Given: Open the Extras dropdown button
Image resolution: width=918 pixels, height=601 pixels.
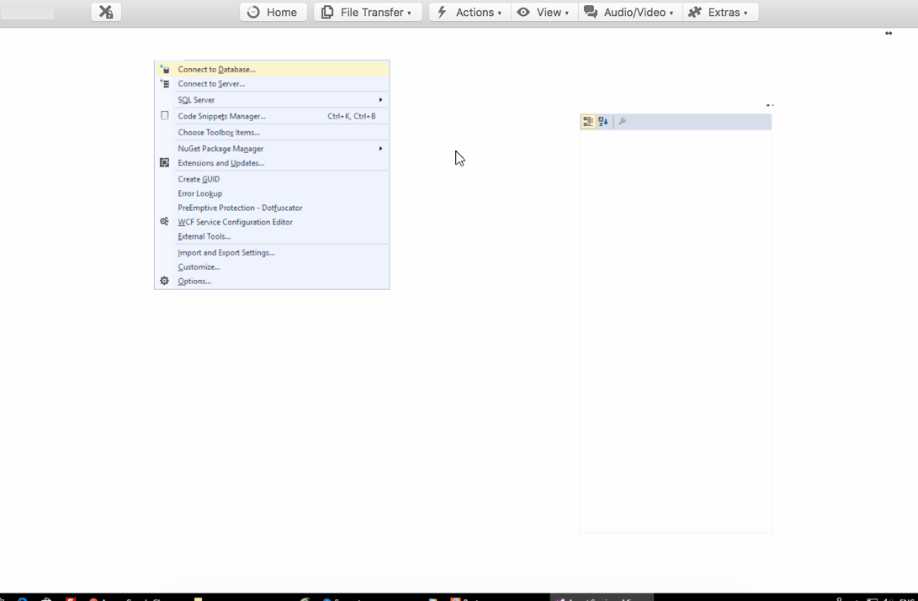Looking at the screenshot, I should coord(719,12).
